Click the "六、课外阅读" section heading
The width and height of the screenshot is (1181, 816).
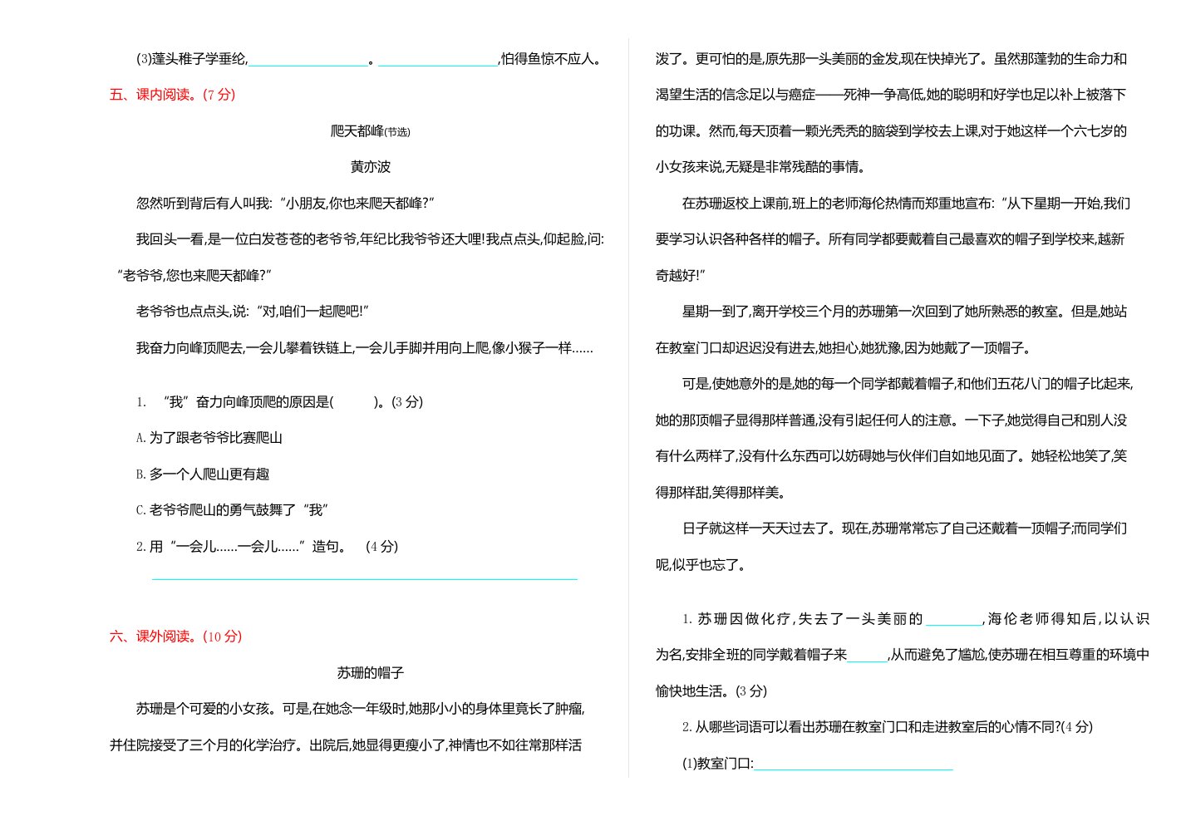coord(175,637)
